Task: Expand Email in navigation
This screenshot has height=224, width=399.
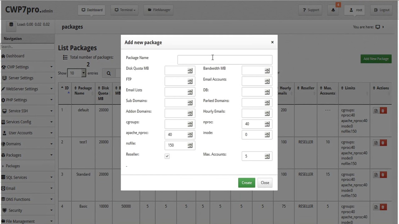Action: (x=27, y=189)
